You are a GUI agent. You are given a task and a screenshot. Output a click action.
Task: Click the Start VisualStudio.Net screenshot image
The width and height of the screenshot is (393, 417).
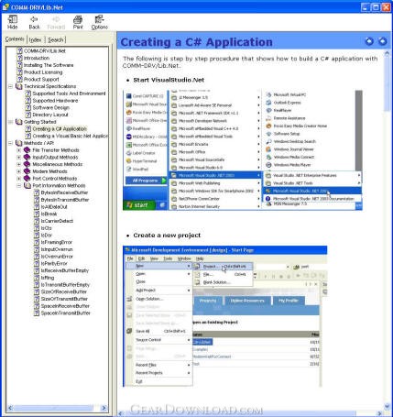click(x=243, y=149)
